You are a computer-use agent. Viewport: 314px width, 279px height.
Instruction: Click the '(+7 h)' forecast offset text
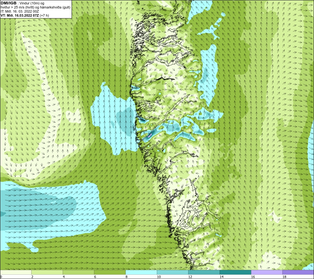(x=45, y=15)
